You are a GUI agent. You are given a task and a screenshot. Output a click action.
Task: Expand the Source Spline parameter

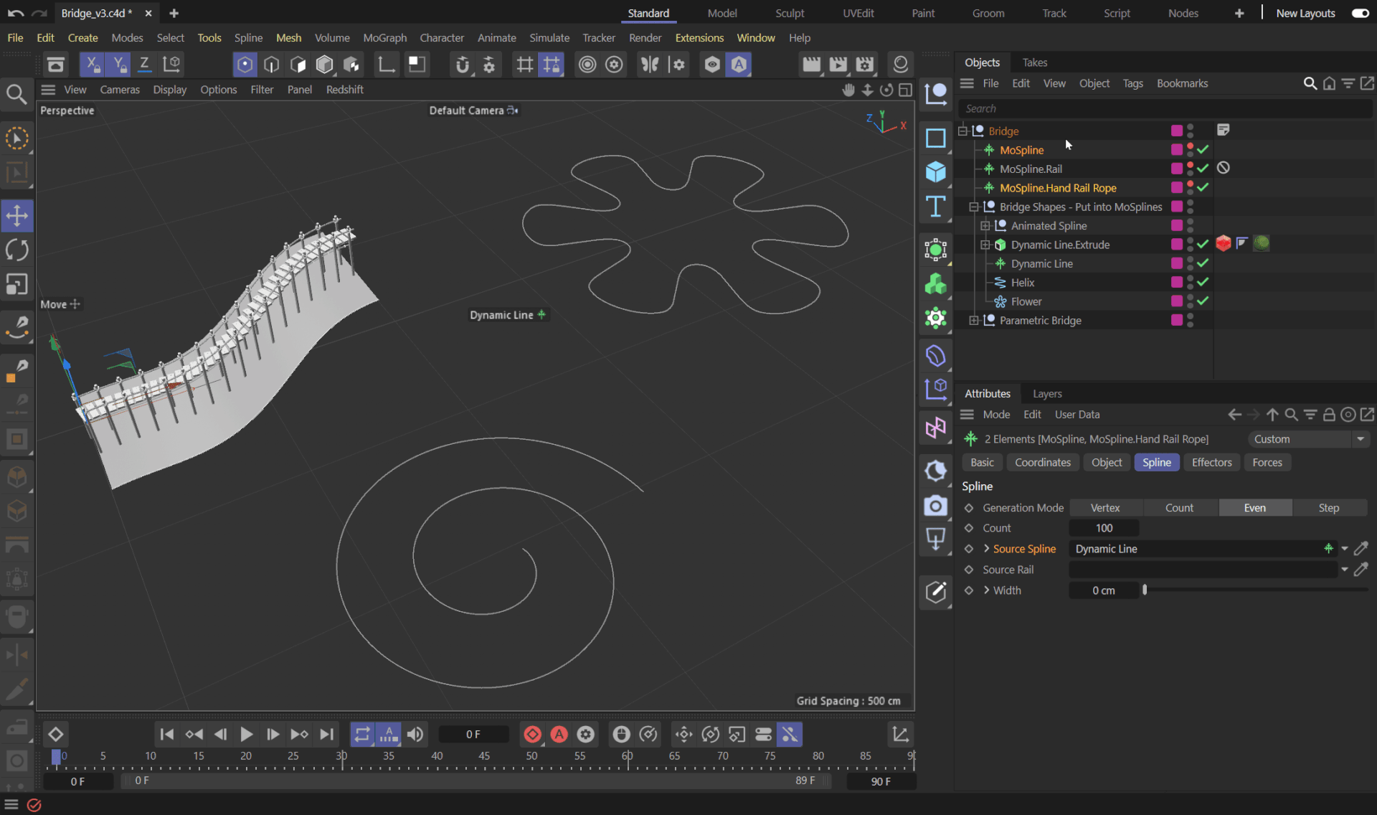(987, 549)
